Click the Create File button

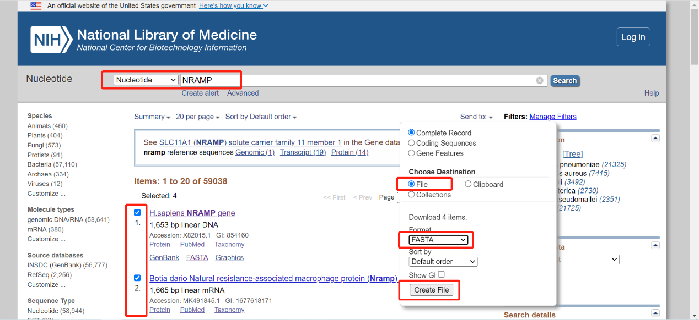[x=432, y=290]
